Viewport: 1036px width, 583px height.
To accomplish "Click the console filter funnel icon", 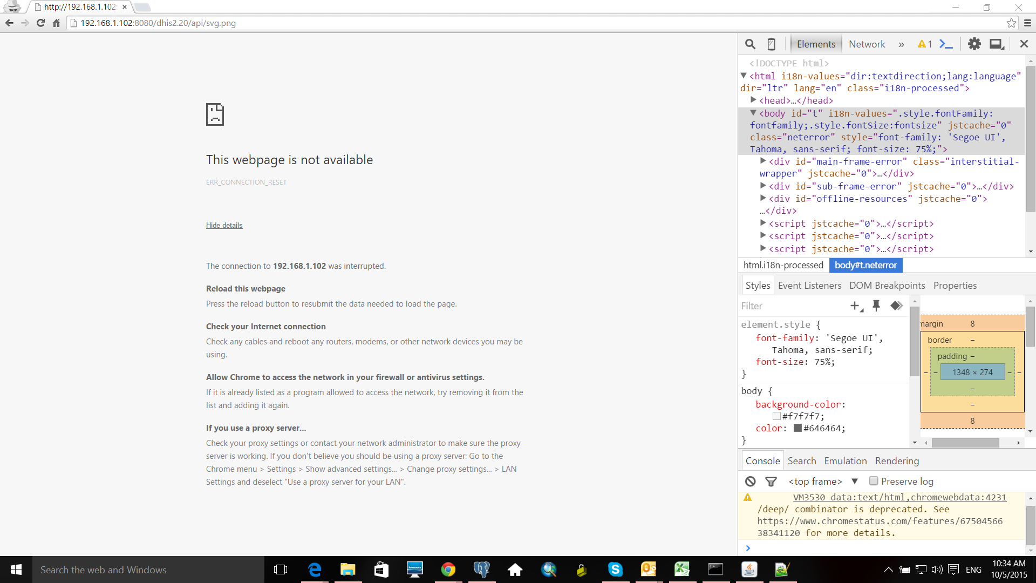I will 771,482.
